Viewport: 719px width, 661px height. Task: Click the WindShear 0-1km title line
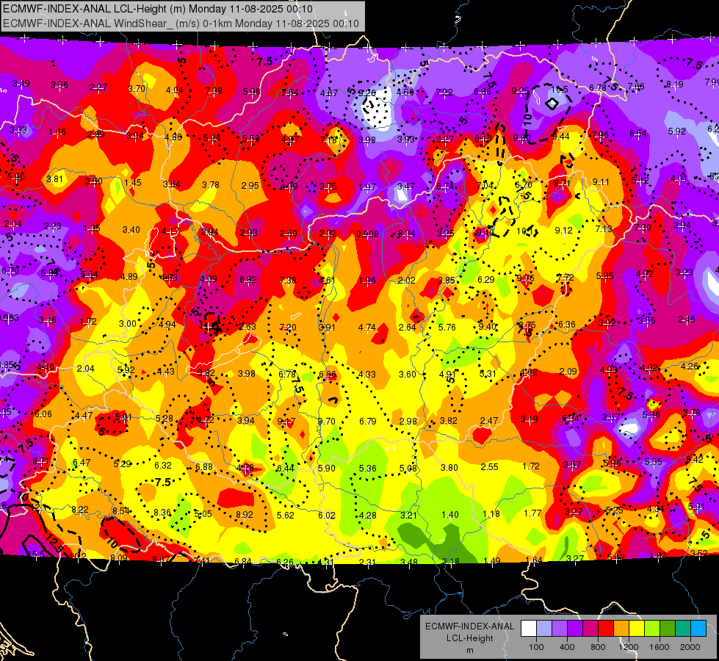click(181, 24)
